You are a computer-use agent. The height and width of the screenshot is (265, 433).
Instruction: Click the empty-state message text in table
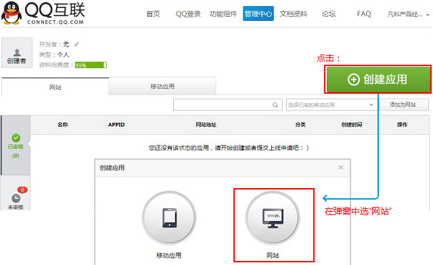(x=229, y=148)
